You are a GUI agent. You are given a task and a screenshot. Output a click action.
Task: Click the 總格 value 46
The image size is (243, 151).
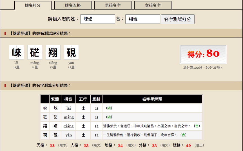pyautogui.click(x=188, y=145)
